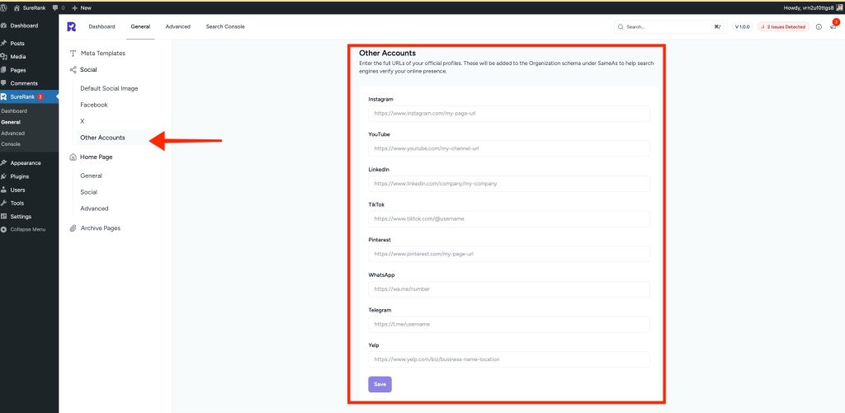
Task: Open Archive Pages settings
Action: coord(100,228)
